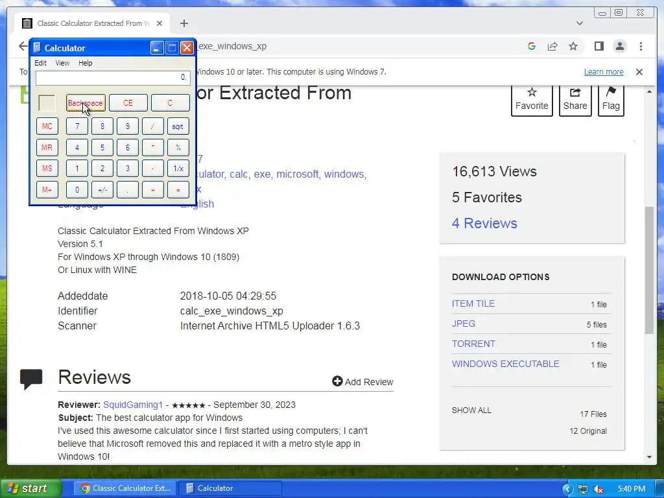Click the muted volume tray icon
Viewport: 664px width, 498px height.
point(599,489)
